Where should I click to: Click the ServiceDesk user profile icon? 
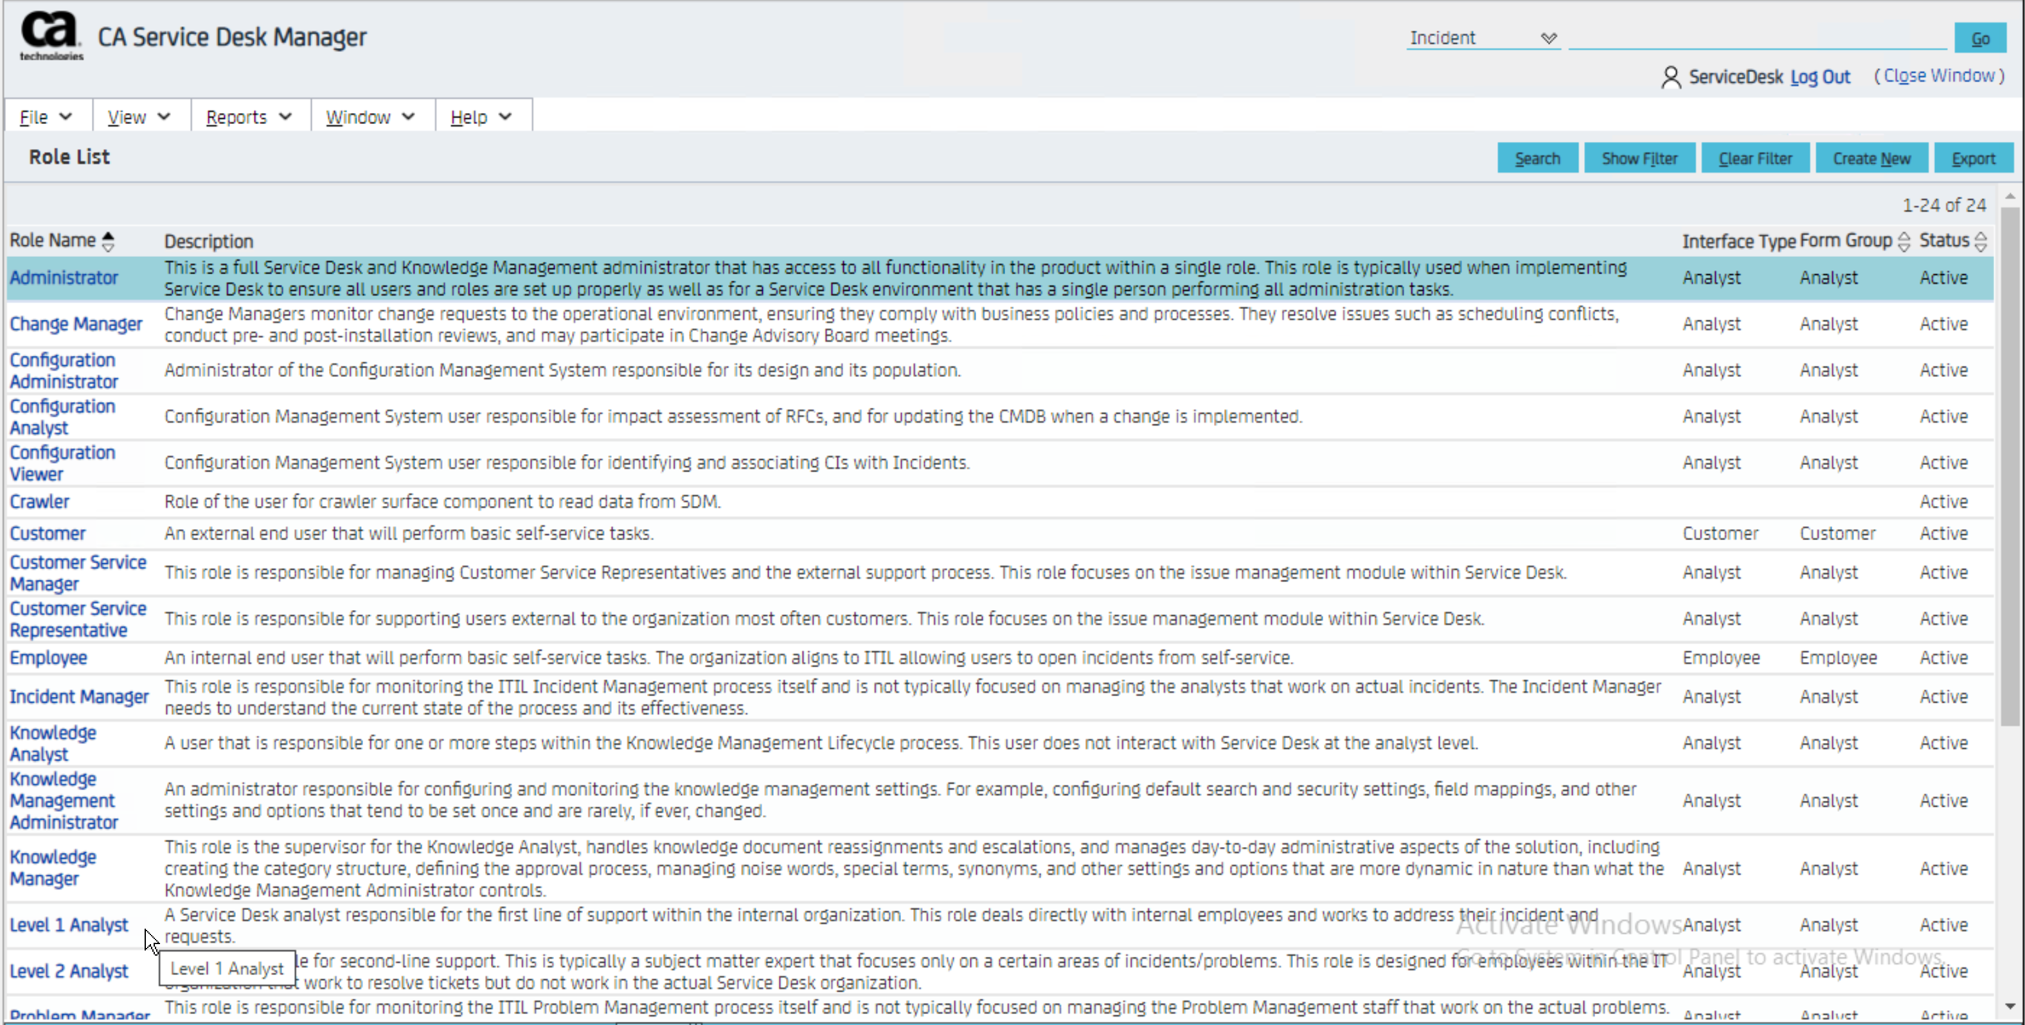[x=1670, y=77]
